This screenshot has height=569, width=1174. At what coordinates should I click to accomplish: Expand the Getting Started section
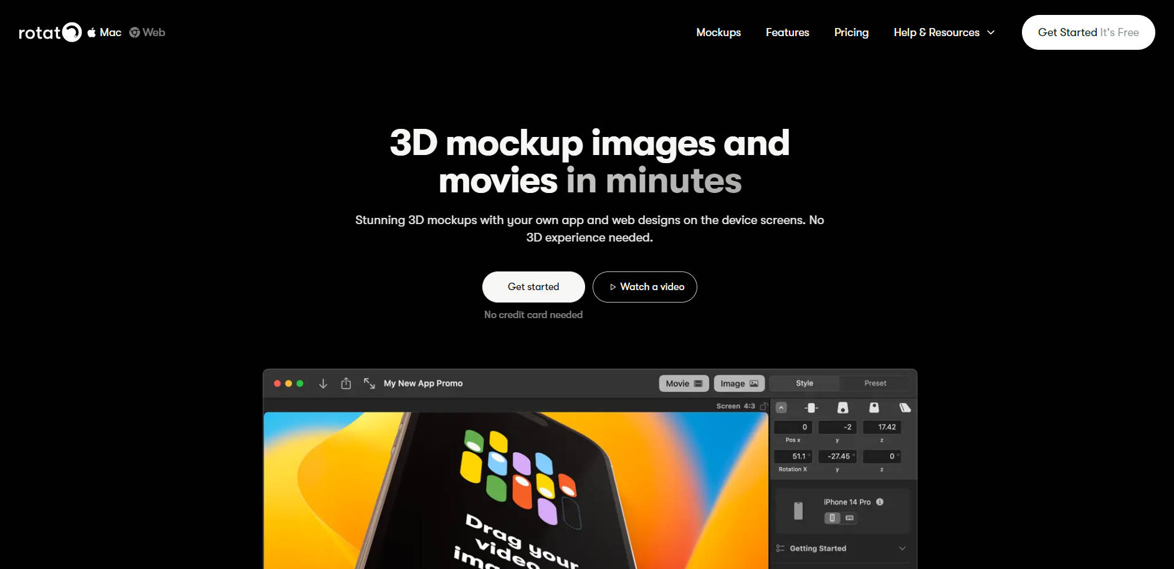click(902, 548)
